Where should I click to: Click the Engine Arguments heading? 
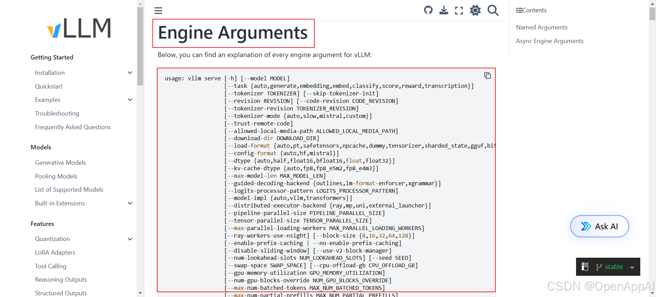tap(233, 33)
